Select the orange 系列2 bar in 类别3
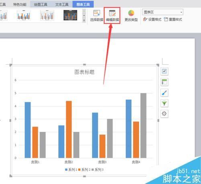Viewport: 201px width, 184px height. point(103,146)
